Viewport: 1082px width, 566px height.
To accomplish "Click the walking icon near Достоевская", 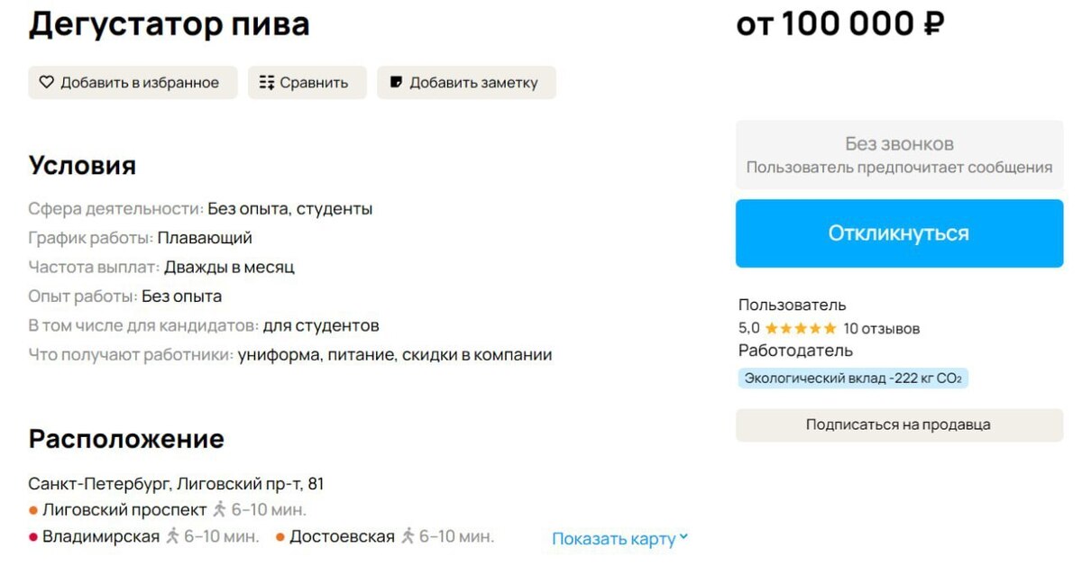I will (x=408, y=536).
